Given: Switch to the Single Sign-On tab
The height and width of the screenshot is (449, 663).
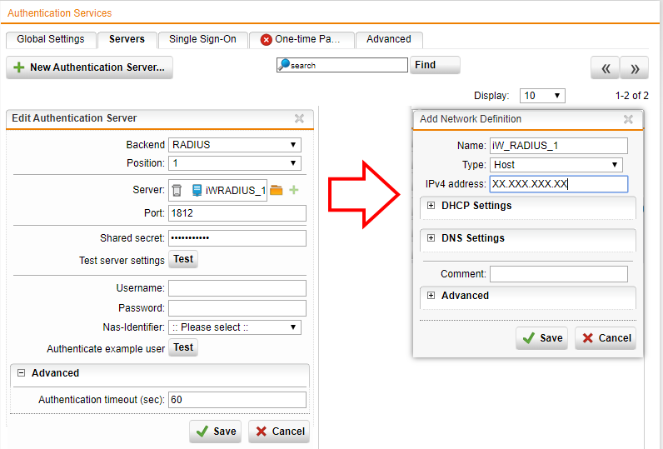Looking at the screenshot, I should (x=202, y=39).
